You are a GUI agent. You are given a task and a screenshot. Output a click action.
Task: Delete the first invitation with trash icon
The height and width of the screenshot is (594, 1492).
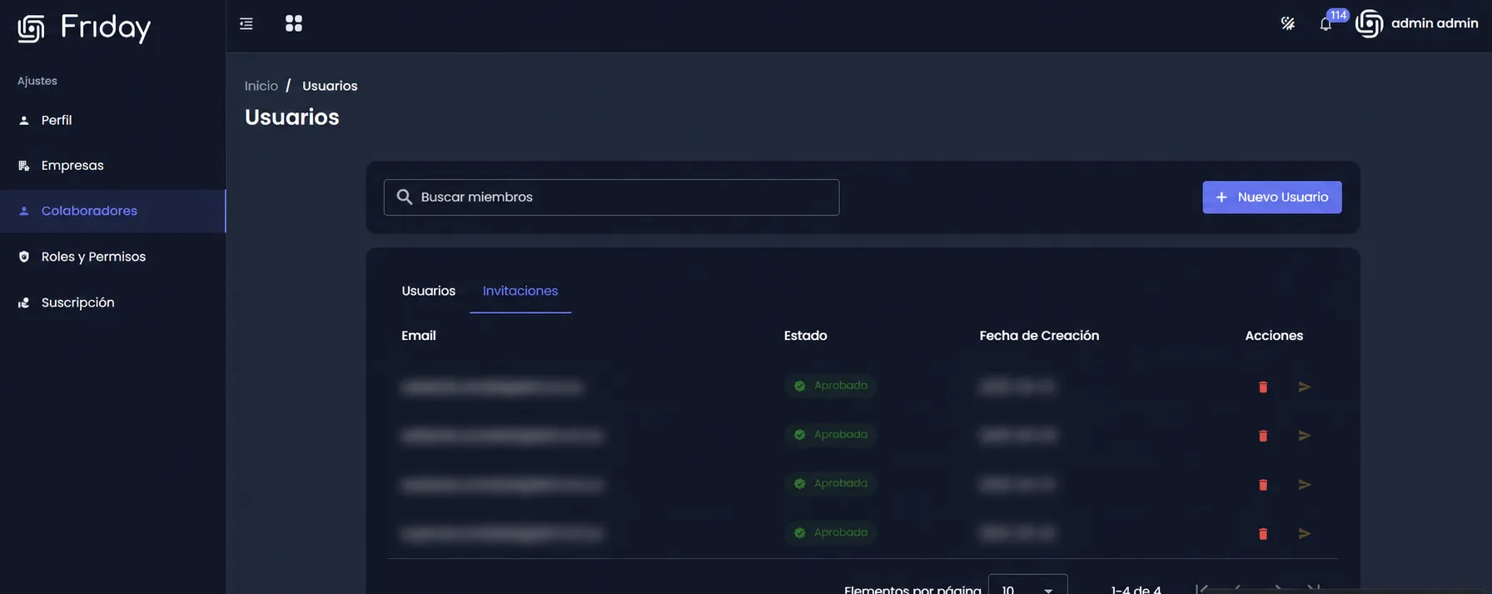1263,387
